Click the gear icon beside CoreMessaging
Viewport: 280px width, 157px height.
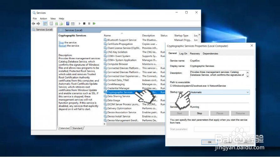click(105, 84)
